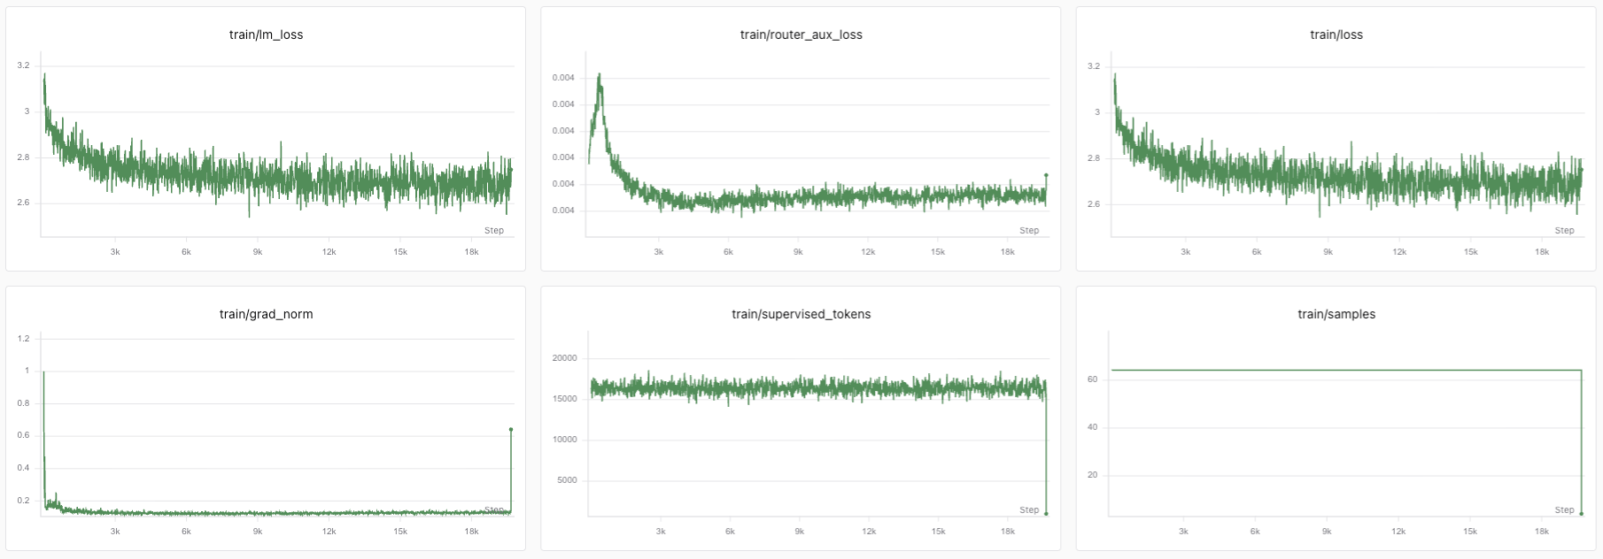Click the 20 y-axis value in train/samples
The image size is (1603, 559).
[1092, 475]
